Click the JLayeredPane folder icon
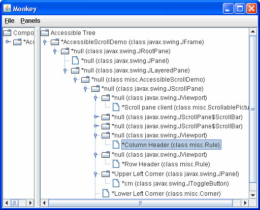The image size is (260, 210). 75,70
